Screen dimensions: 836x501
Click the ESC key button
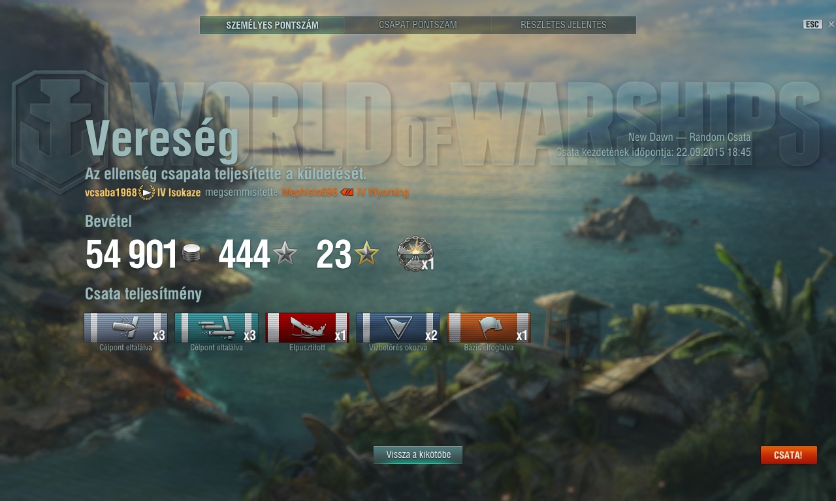pyautogui.click(x=812, y=24)
